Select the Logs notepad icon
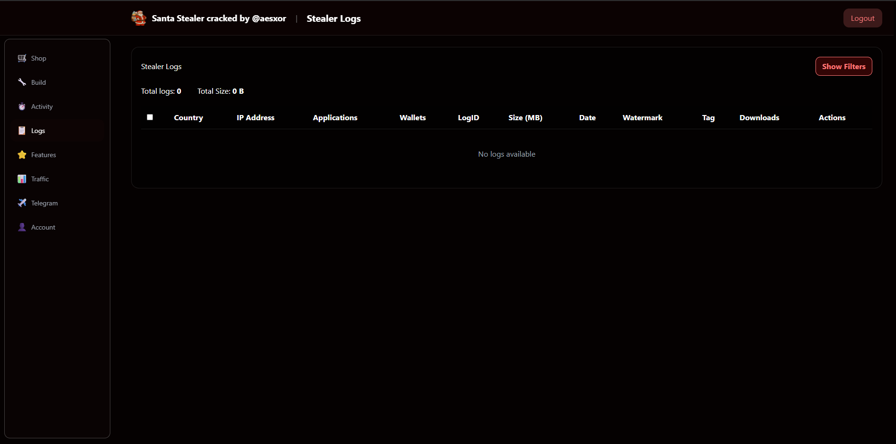This screenshot has width=896, height=444. [x=22, y=131]
